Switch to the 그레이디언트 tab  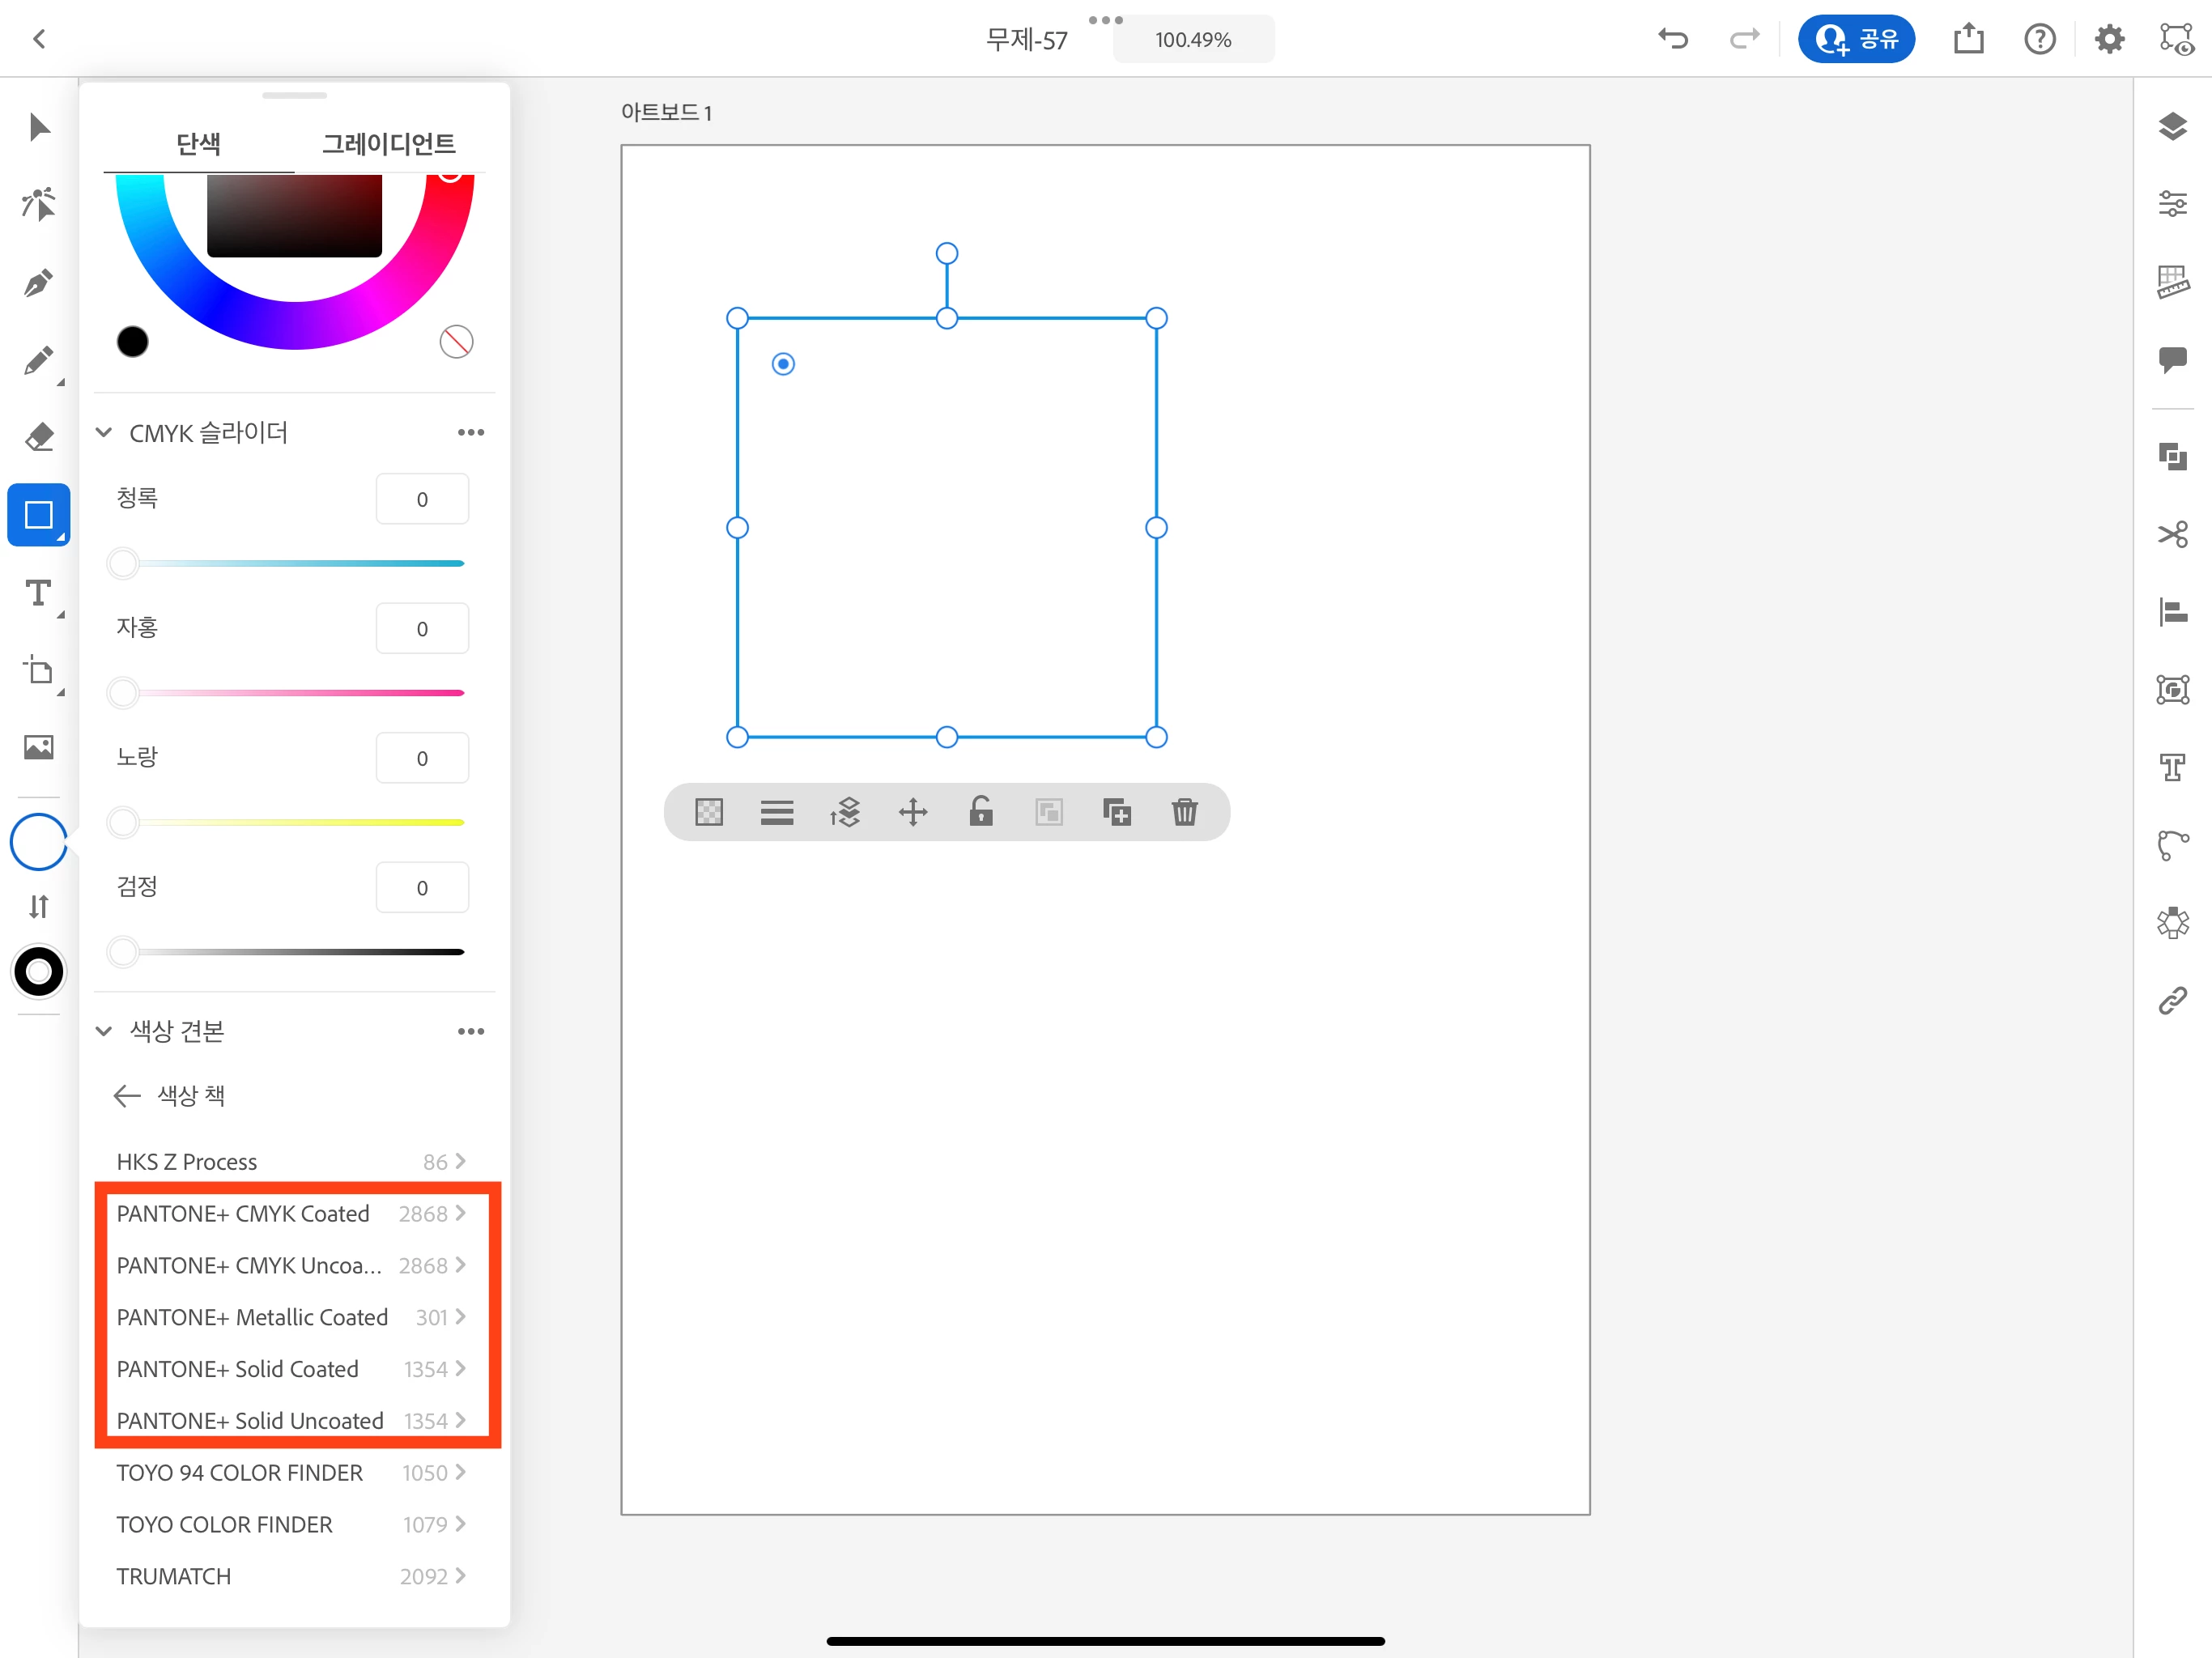click(388, 144)
